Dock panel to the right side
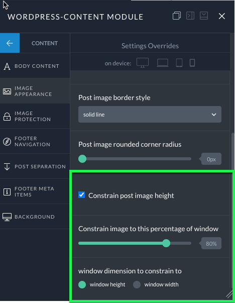Viewport: 235px width, 303px height. (x=190, y=16)
